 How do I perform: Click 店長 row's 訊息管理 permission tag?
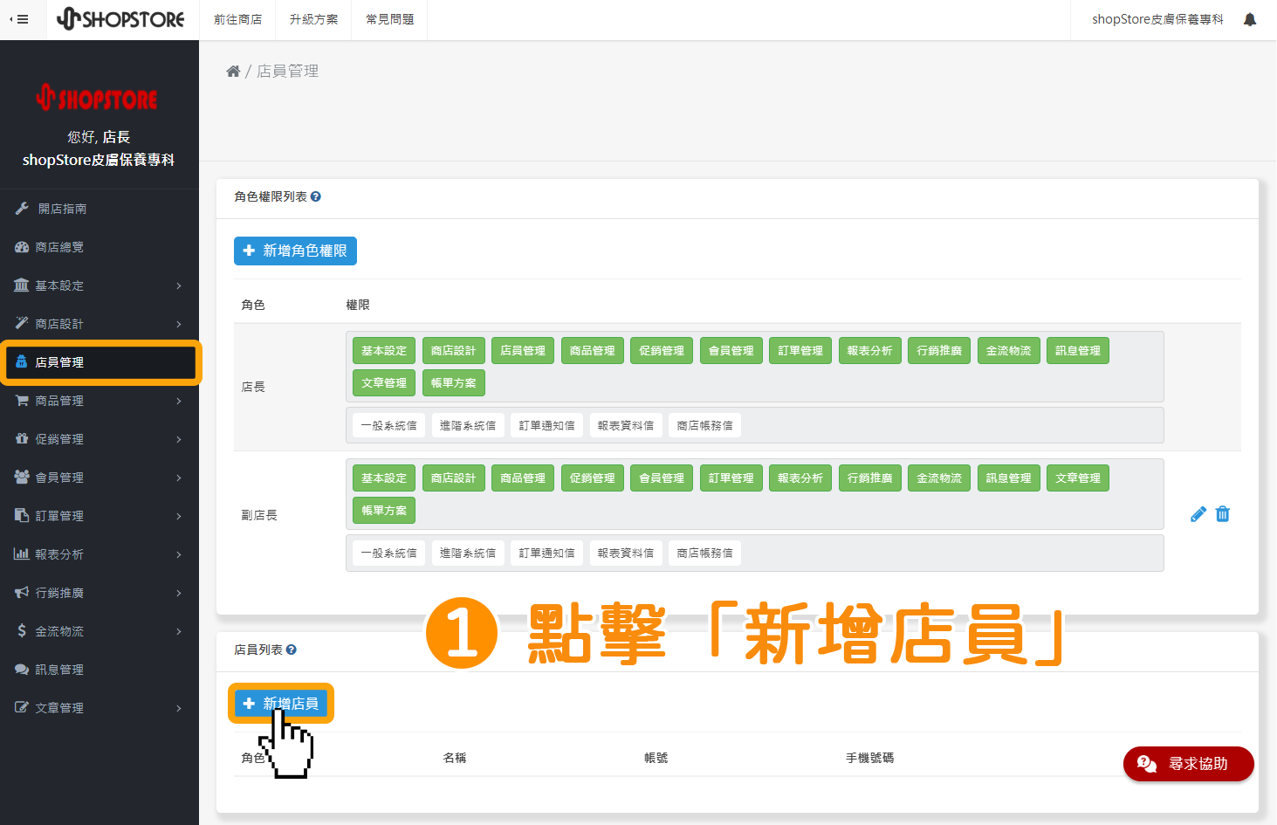[1078, 351]
